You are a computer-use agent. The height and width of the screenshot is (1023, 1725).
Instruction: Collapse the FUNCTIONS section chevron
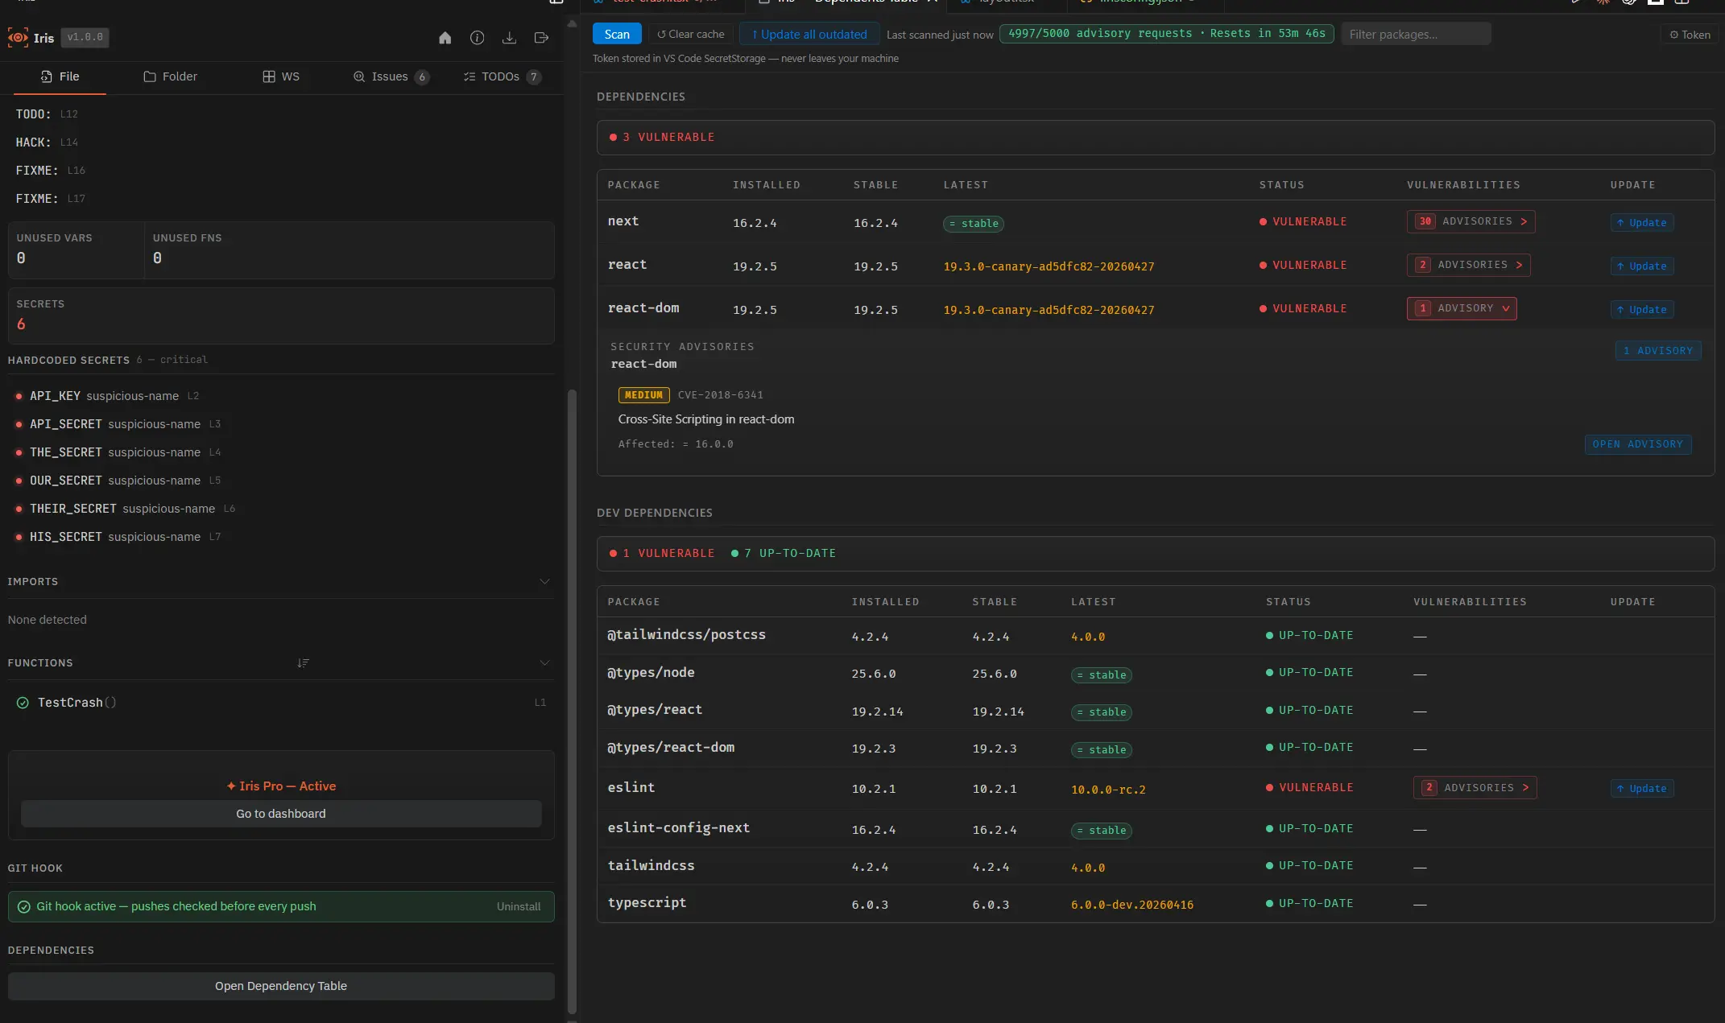pos(544,663)
